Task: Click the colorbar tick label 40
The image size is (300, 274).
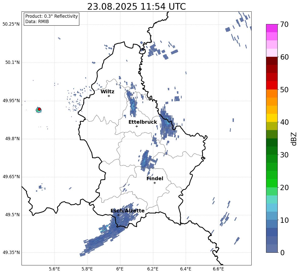Action: [284, 122]
